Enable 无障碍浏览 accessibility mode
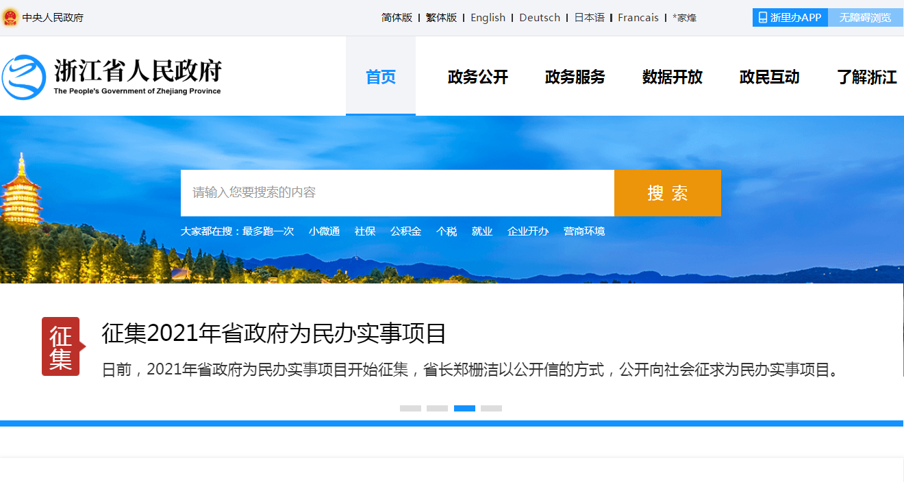The width and height of the screenshot is (904, 482). pyautogui.click(x=865, y=18)
